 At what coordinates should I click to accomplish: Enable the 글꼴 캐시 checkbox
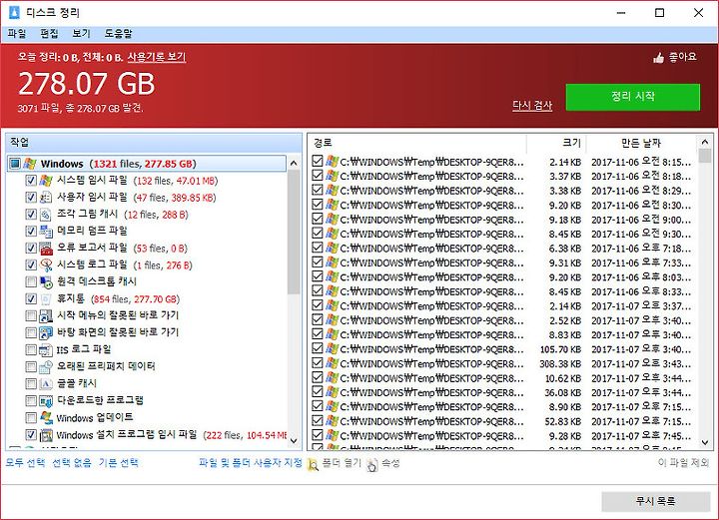tap(31, 383)
